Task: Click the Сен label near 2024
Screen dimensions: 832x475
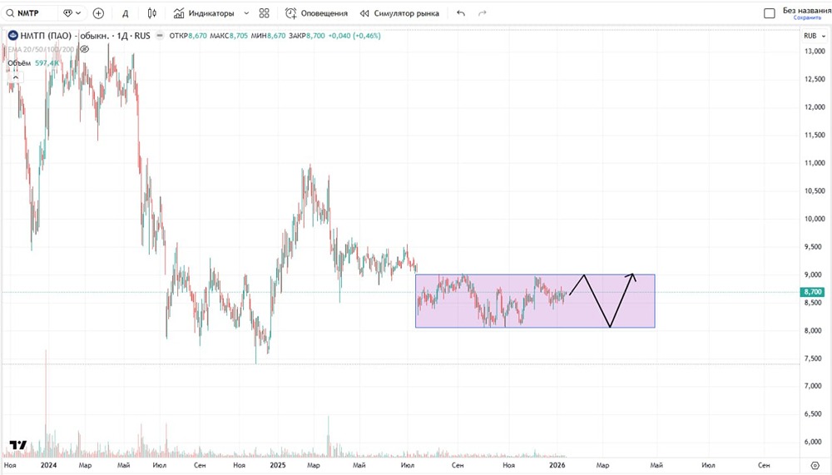Action: point(200,466)
